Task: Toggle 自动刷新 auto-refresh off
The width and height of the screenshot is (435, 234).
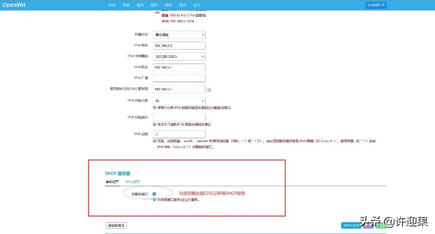Action: pos(376,5)
